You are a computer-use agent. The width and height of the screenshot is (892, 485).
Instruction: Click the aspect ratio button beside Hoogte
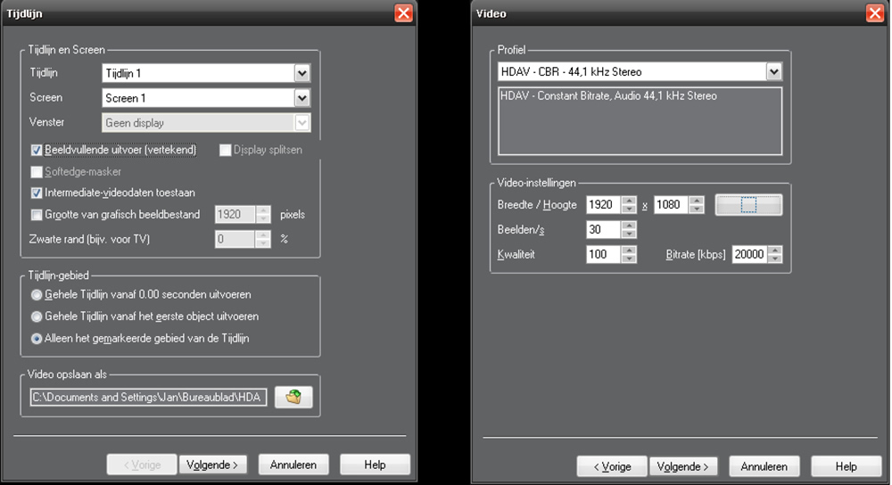pos(748,205)
